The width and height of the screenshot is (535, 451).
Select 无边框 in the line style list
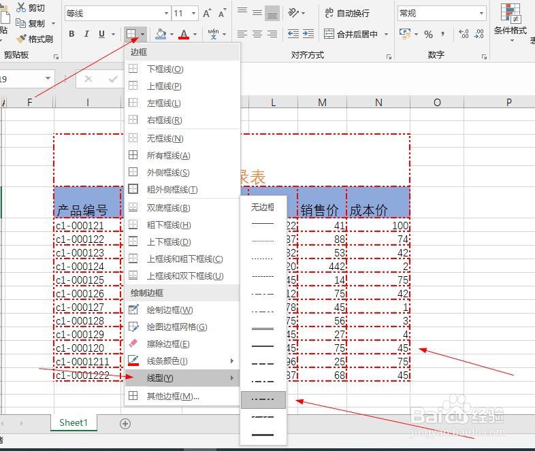(x=263, y=207)
